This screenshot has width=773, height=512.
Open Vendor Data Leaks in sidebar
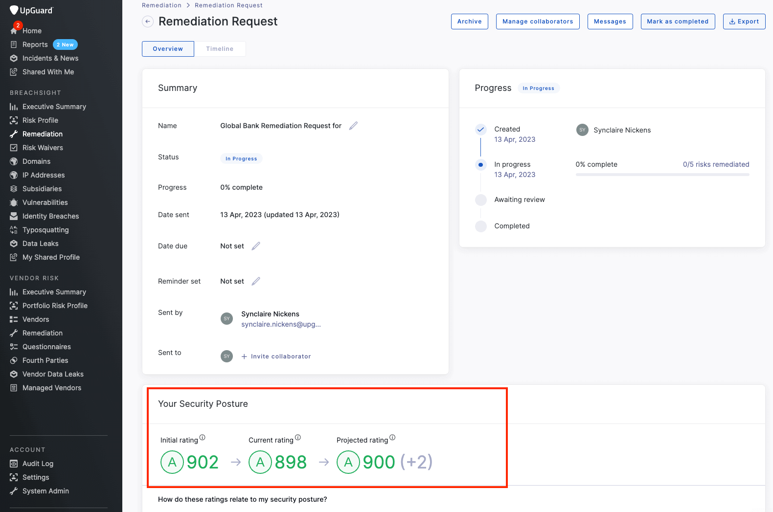[53, 374]
